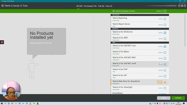Select the KendoReact row title
The image size is (187, 105).
(x=117, y=93)
